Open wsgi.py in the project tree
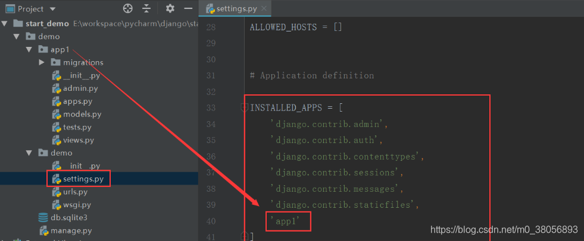 77,205
